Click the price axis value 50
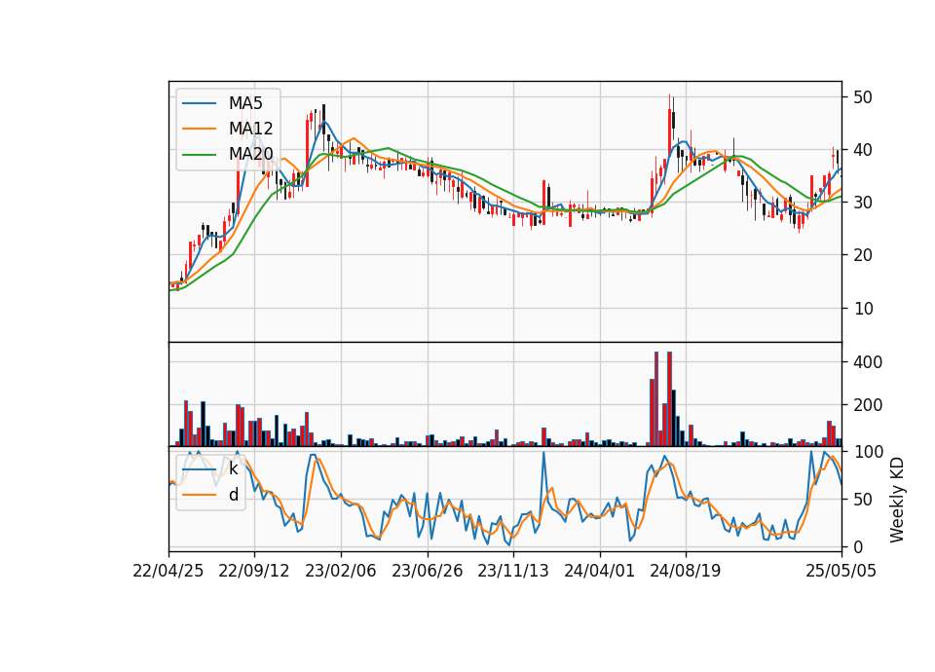The image size is (935, 672). (x=862, y=97)
